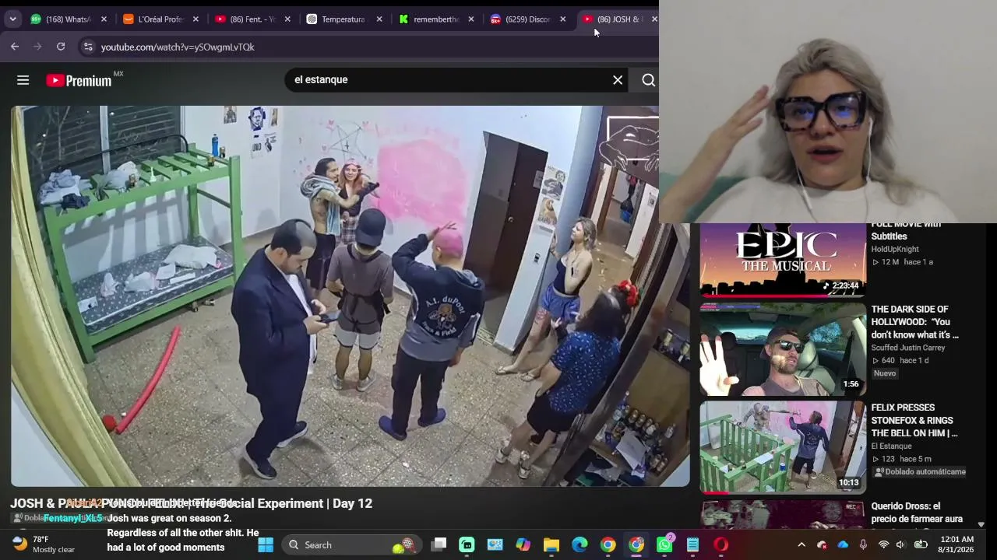Launch Microsoft Edge from the taskbar
The image size is (997, 560).
pyautogui.click(x=580, y=544)
